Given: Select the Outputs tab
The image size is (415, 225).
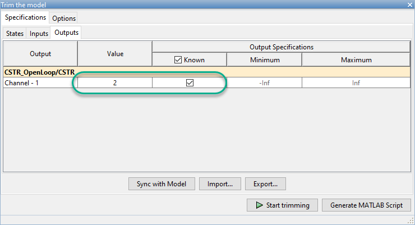Looking at the screenshot, I should pos(66,33).
